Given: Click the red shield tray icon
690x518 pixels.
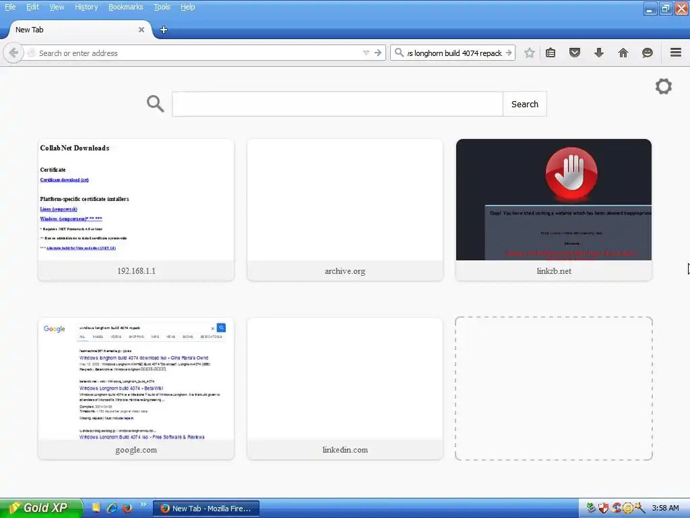Looking at the screenshot, I should [603, 508].
